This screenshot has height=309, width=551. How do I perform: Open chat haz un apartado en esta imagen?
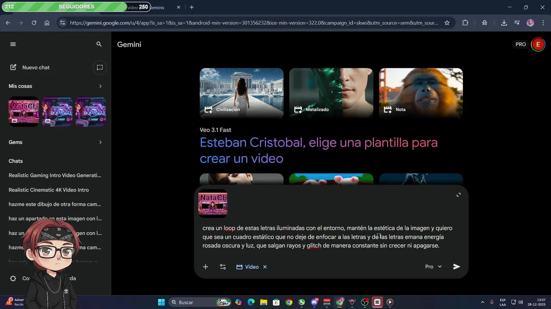click(x=55, y=219)
